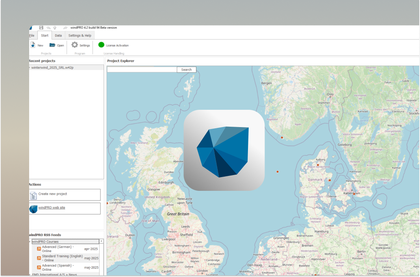Viewport: 420px width, 277px height.
Task: Click the green License Activation indicator
Action: click(101, 45)
